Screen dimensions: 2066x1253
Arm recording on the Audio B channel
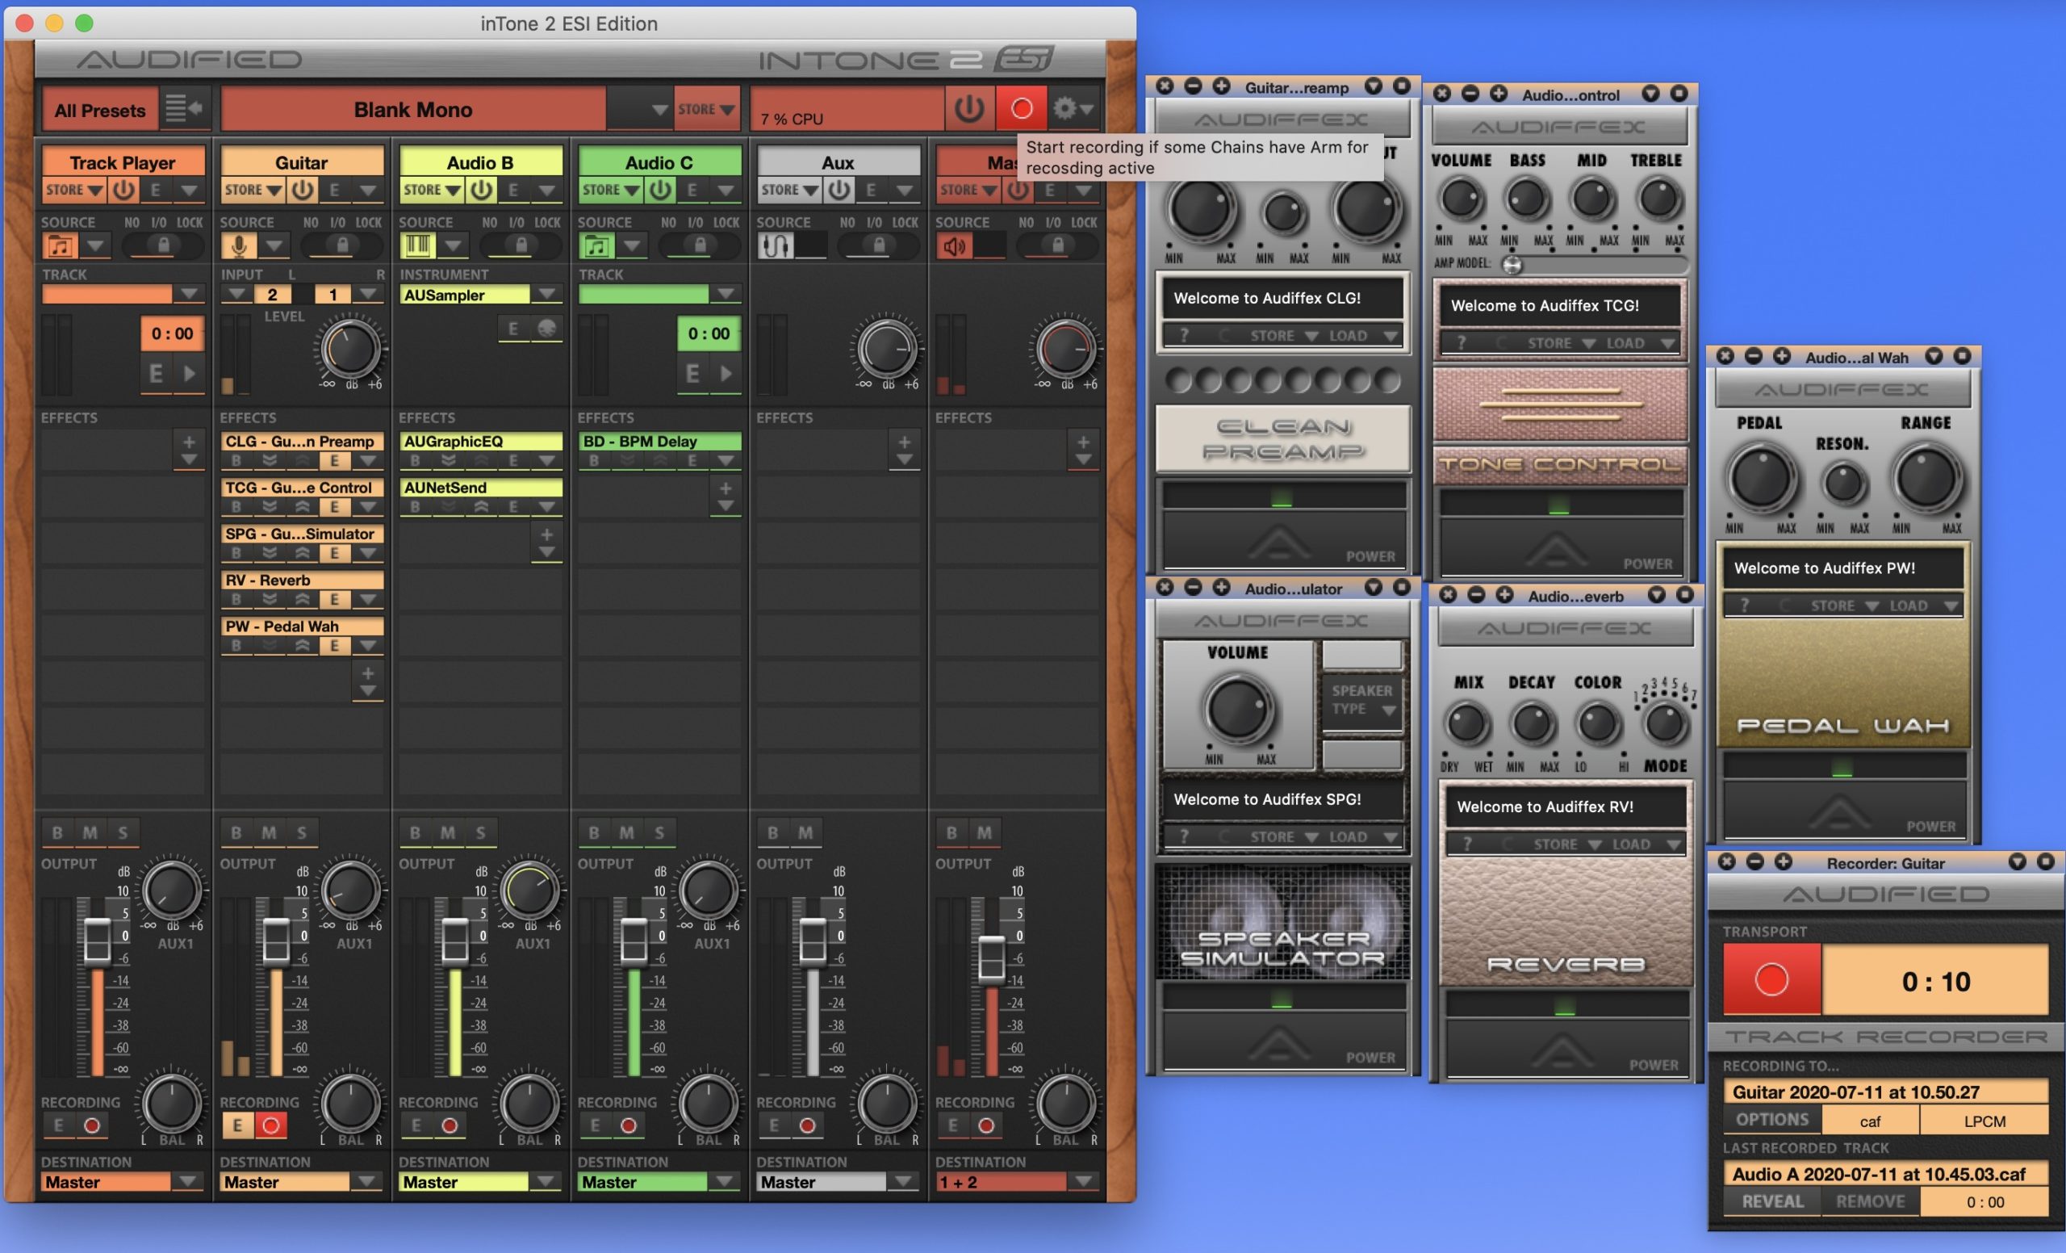coord(450,1125)
